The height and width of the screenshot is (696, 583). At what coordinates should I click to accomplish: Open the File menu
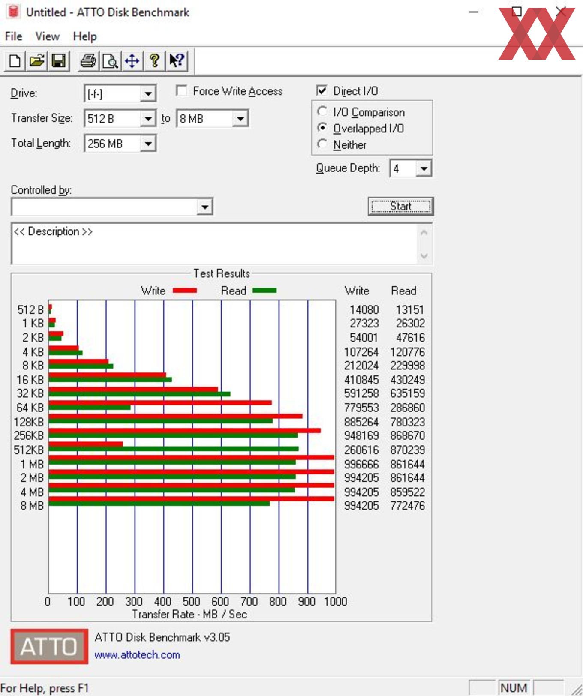point(14,36)
